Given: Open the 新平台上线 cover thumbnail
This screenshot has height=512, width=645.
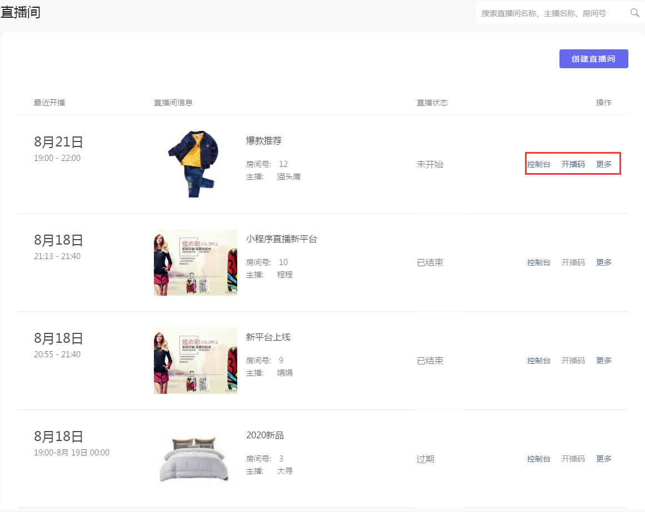Looking at the screenshot, I should 196,361.
